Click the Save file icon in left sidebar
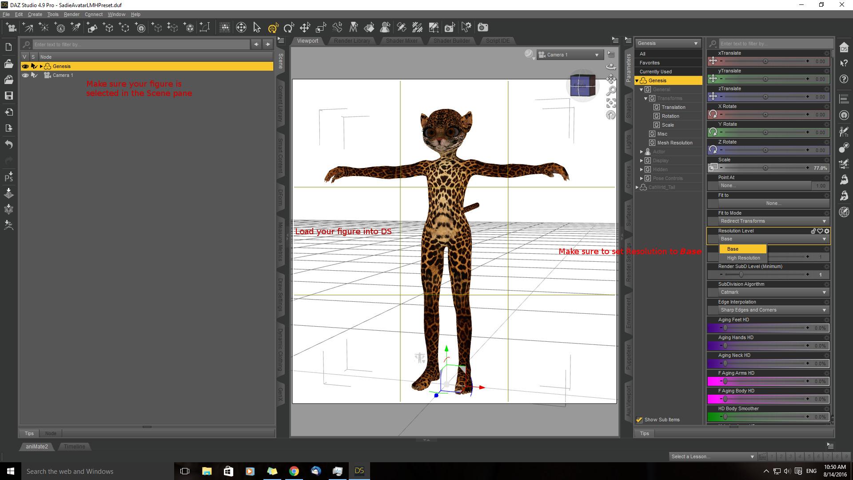The width and height of the screenshot is (853, 480). pos(8,96)
